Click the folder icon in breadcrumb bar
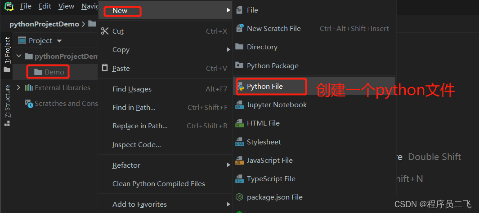Image resolution: width=479 pixels, height=213 pixels. tap(92, 23)
